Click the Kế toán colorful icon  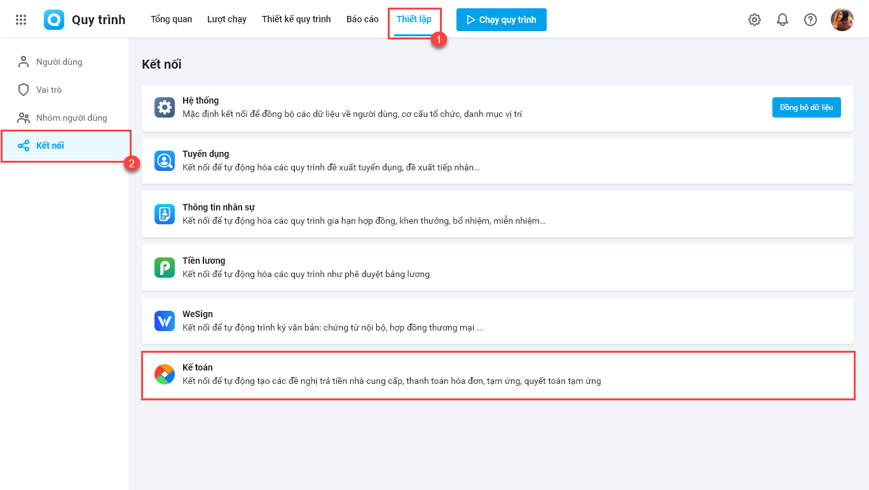click(165, 374)
